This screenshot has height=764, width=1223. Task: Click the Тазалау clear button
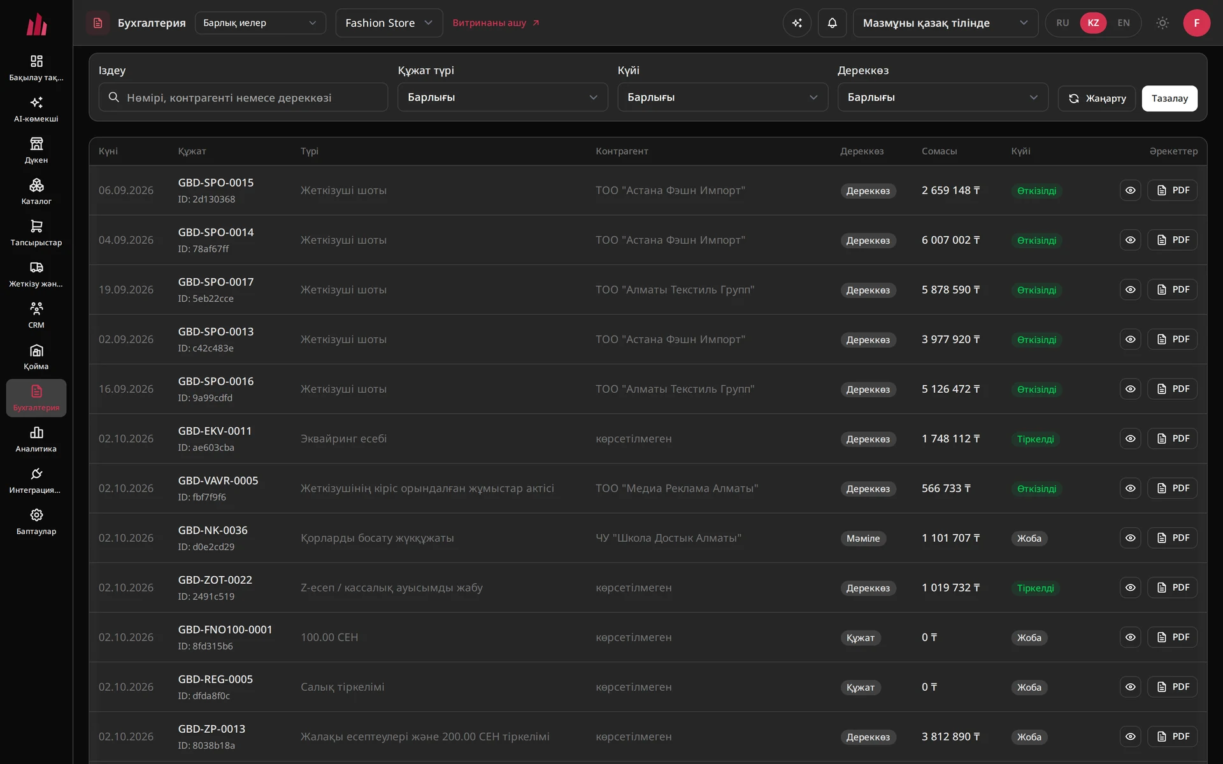(x=1169, y=98)
